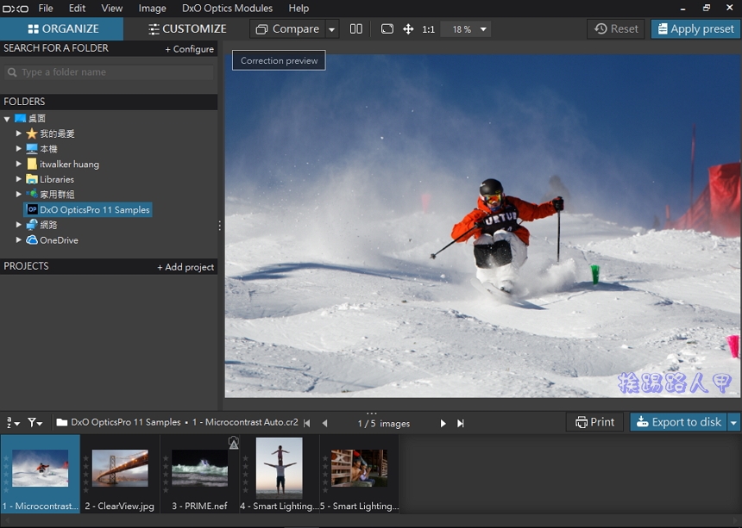Click the Compare button
This screenshot has width=742, height=528.
287,28
